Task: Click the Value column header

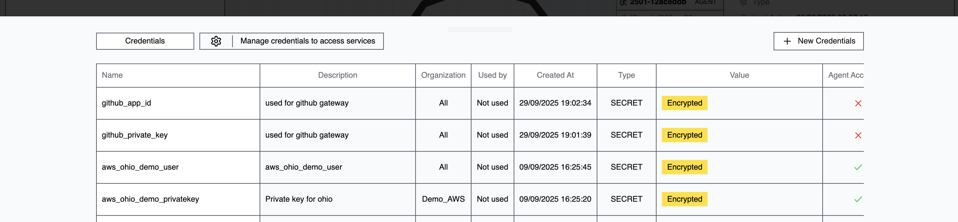Action: pos(739,75)
